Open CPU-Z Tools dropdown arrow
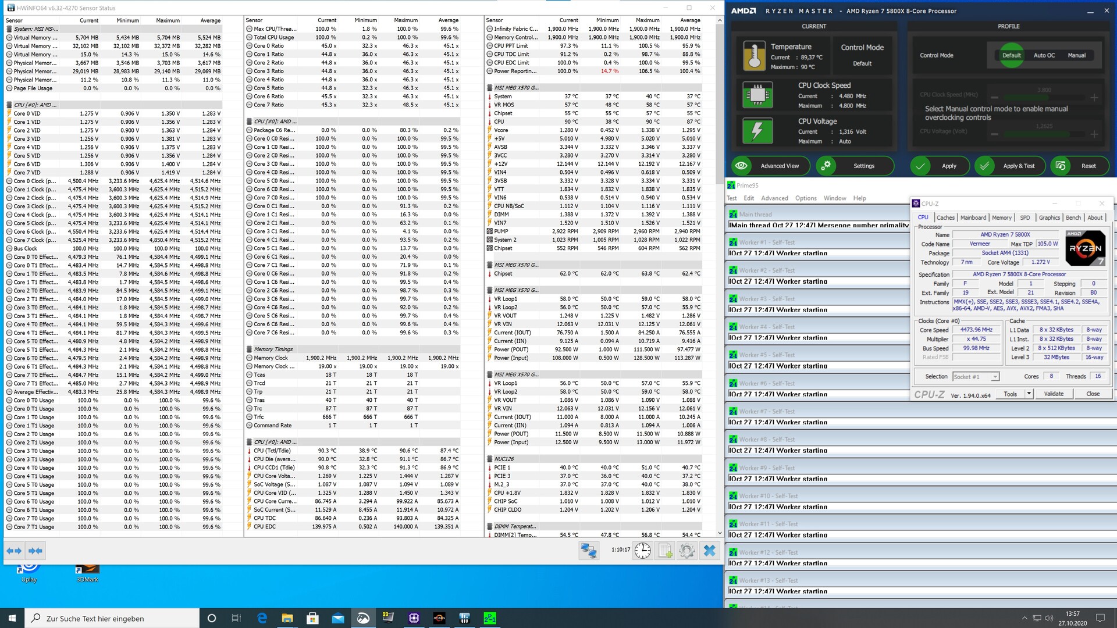Image resolution: width=1117 pixels, height=628 pixels. tap(1029, 394)
